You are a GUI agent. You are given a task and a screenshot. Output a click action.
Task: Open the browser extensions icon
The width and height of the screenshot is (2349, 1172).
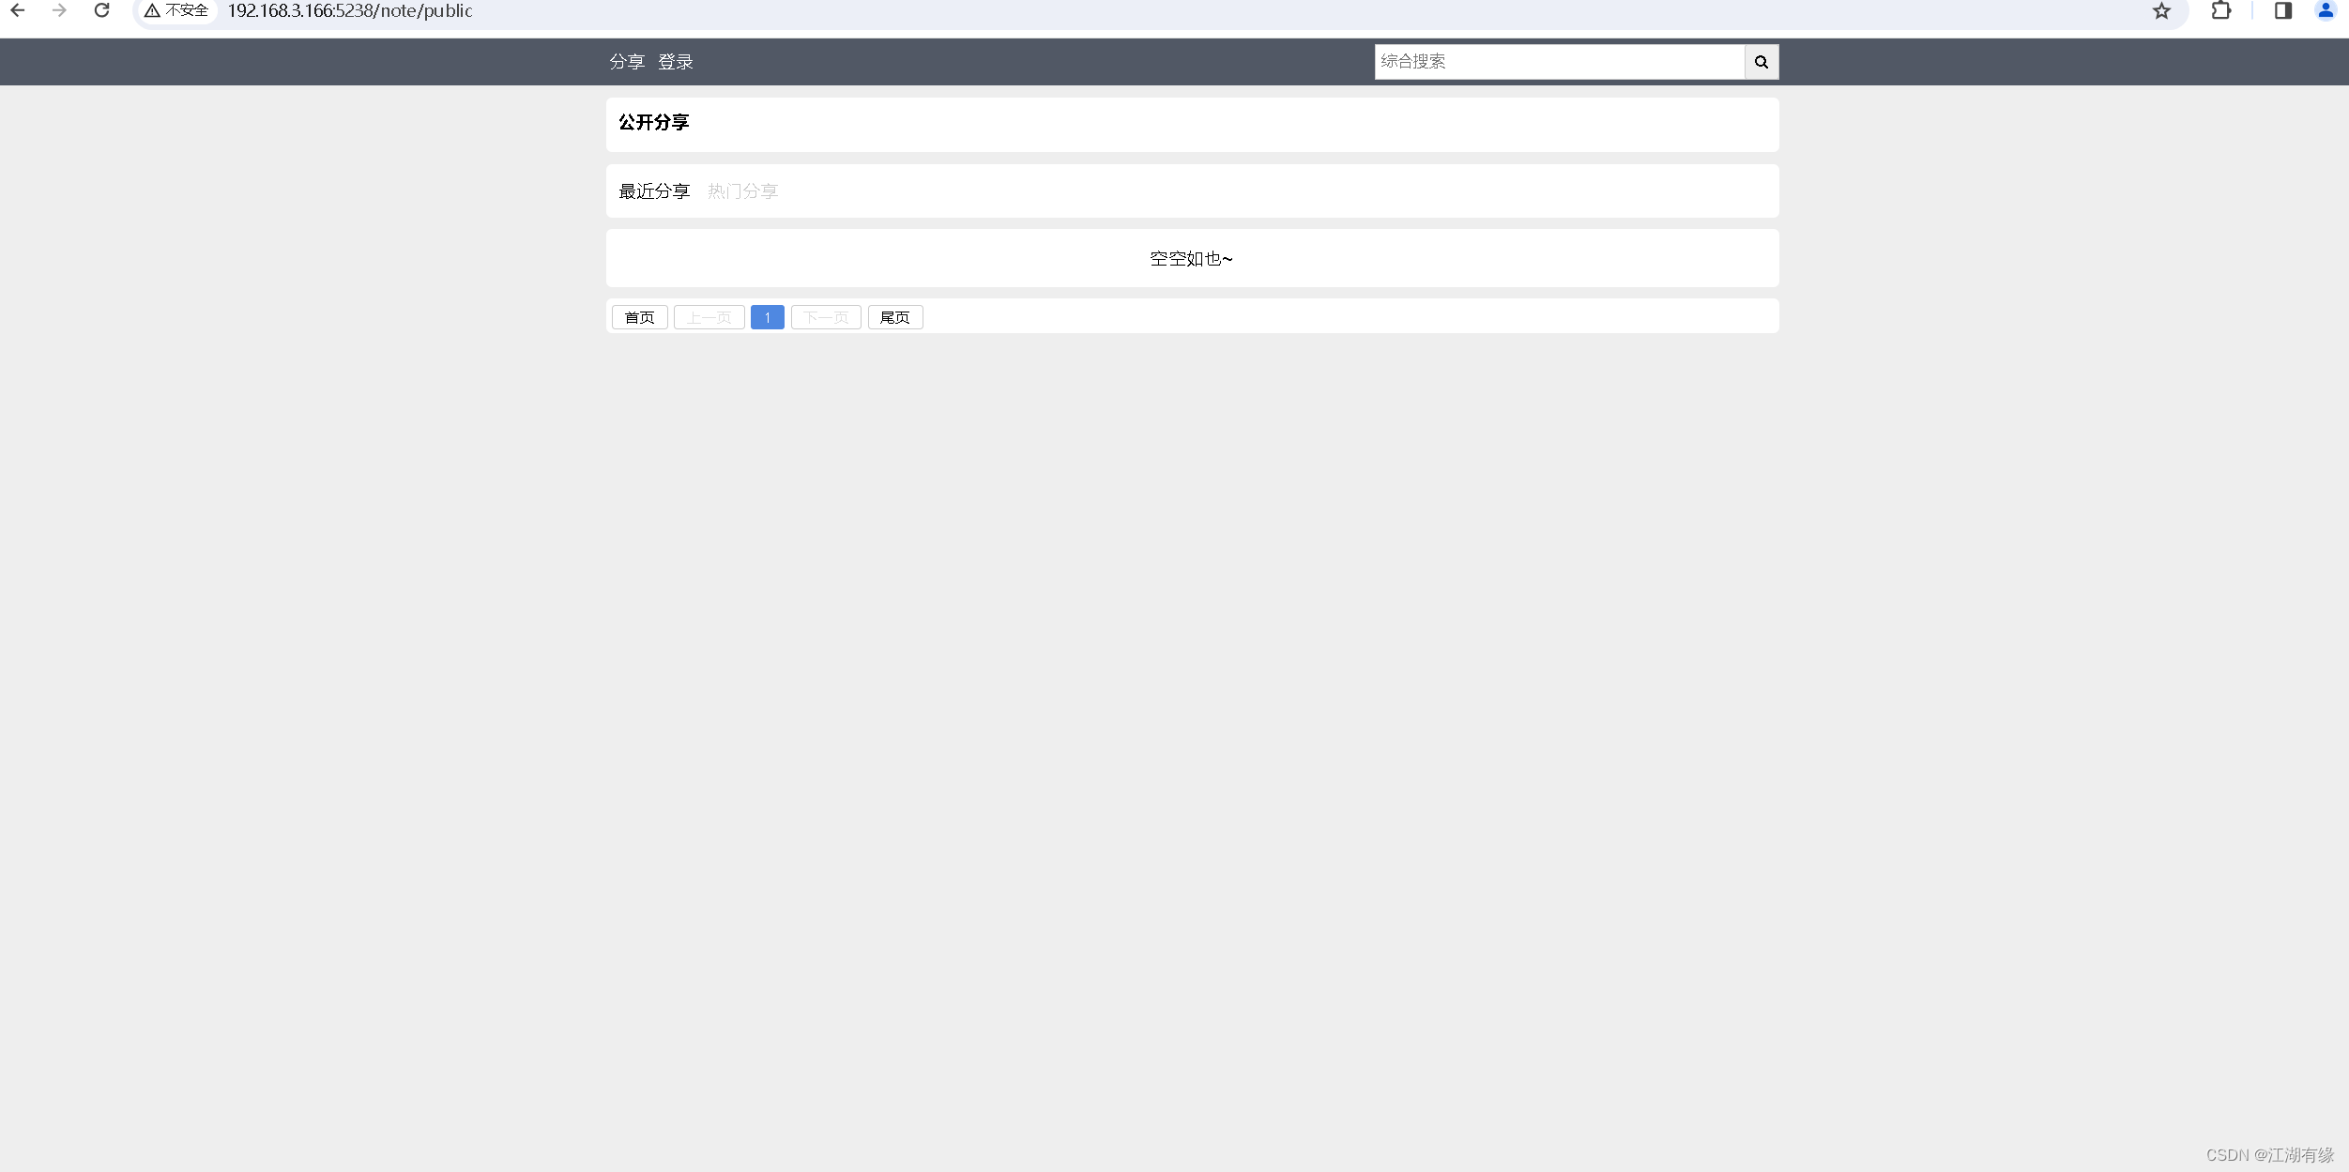2221,11
